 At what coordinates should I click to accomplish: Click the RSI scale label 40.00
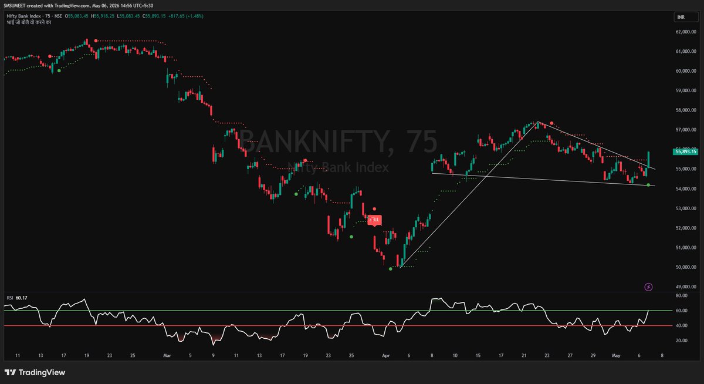point(682,325)
